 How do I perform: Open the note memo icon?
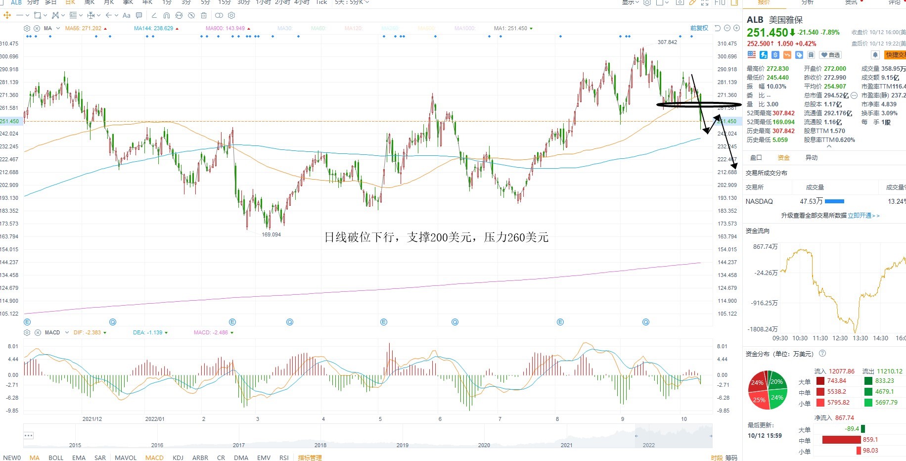click(811, 55)
